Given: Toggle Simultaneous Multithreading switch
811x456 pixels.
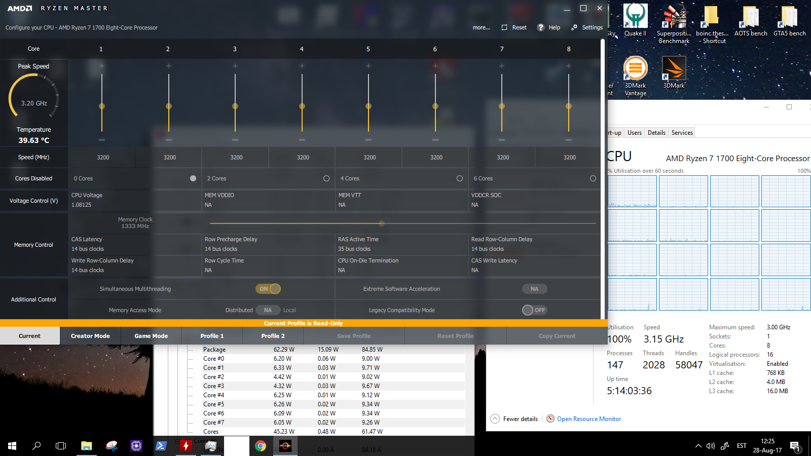Looking at the screenshot, I should [268, 289].
